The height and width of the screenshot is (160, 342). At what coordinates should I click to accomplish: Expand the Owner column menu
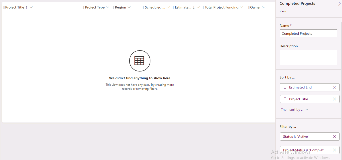264,7
